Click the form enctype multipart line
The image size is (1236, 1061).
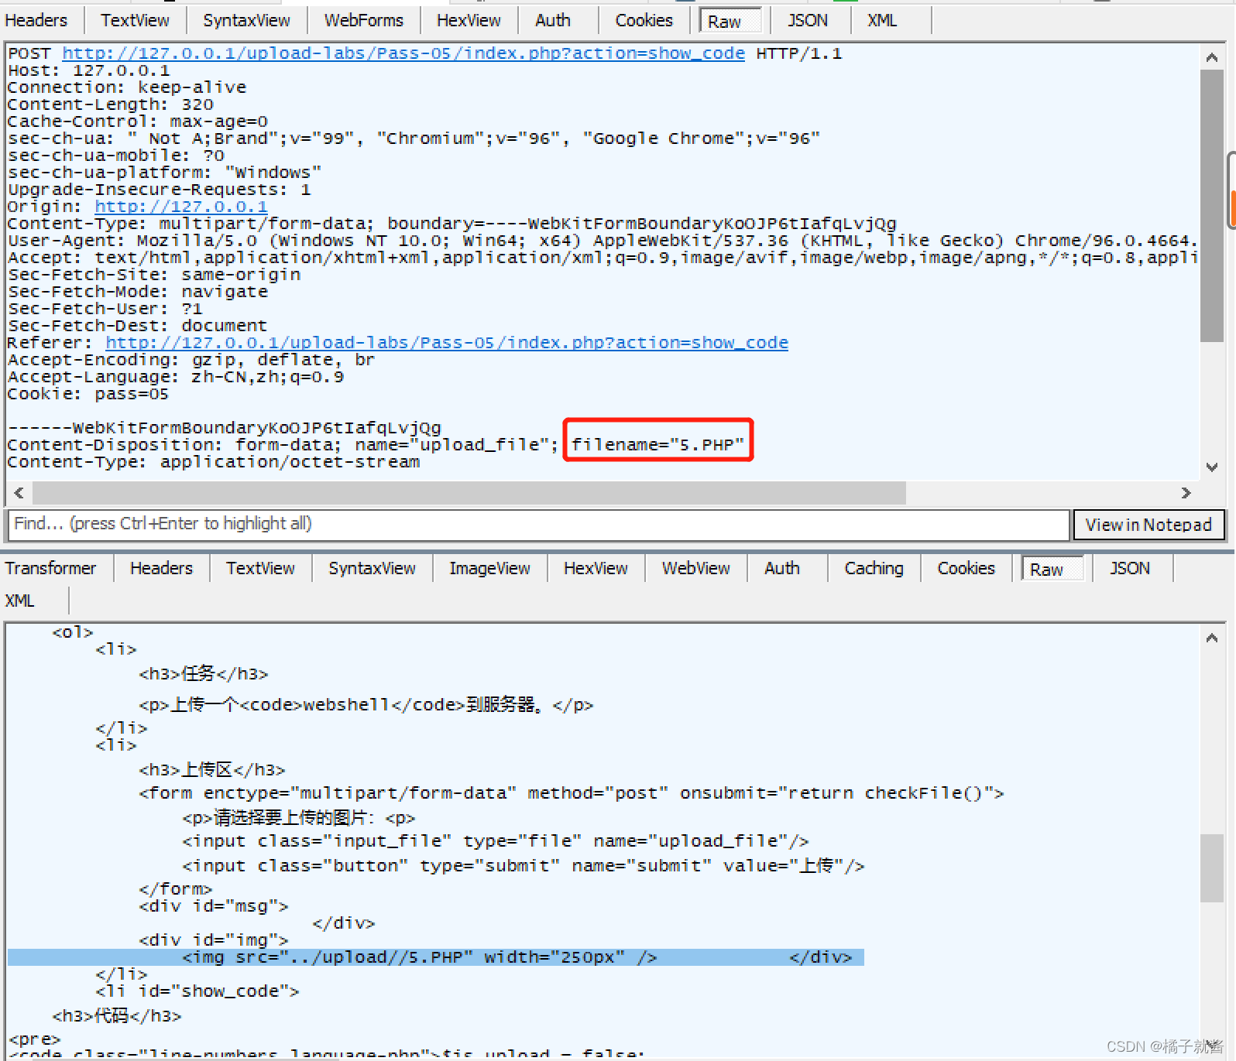point(572,793)
